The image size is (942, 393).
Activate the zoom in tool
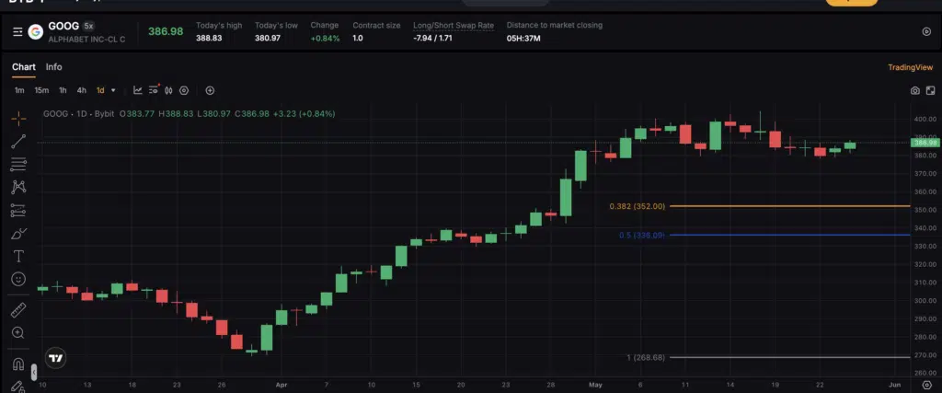pos(18,333)
